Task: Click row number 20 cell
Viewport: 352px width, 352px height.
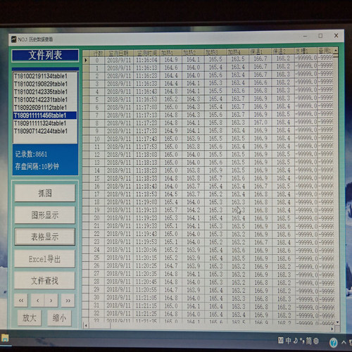Action: point(97,218)
